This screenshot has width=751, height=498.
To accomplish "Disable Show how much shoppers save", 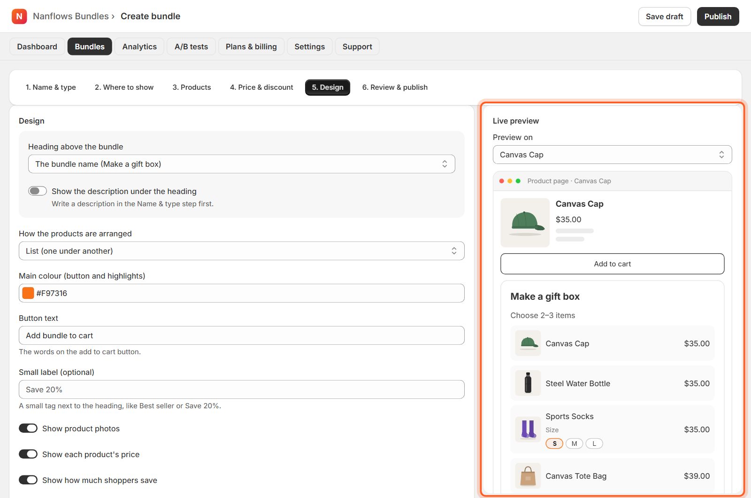I will tap(28, 480).
